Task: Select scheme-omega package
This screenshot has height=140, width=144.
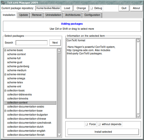Action: pos(30,79)
